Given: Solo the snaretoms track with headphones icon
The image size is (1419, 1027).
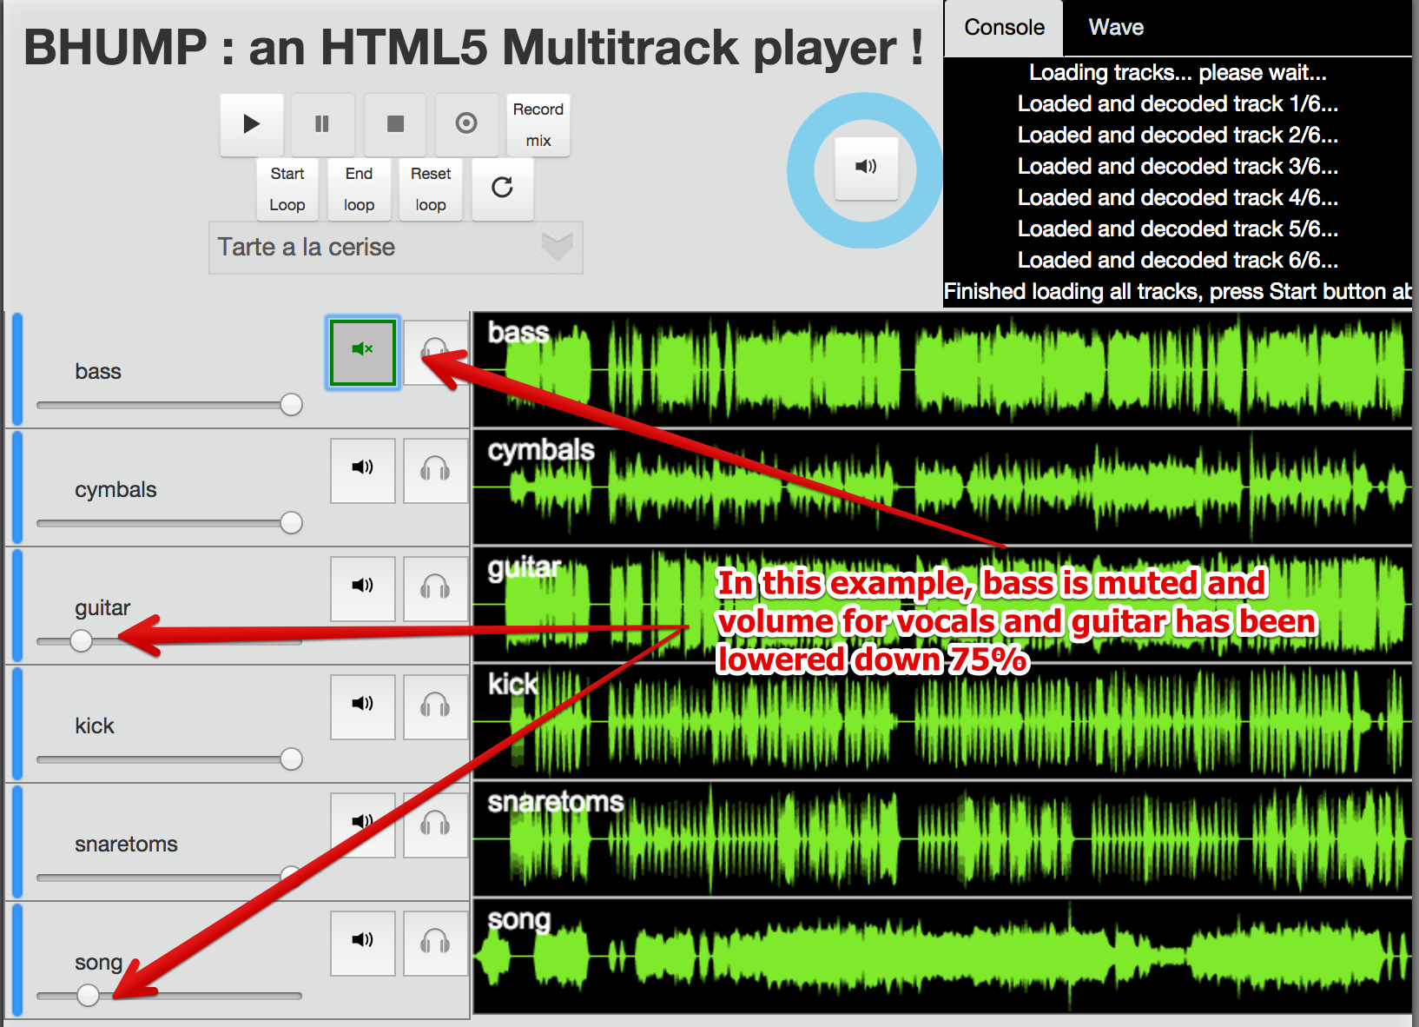Looking at the screenshot, I should 435,825.
